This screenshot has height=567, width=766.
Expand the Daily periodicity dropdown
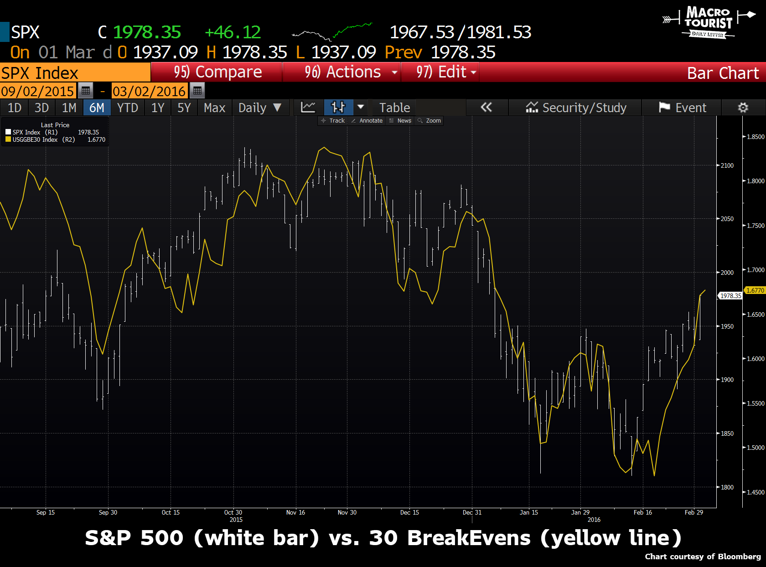pyautogui.click(x=260, y=108)
